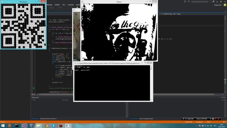Click the Binary window title text
This screenshot has width=227, height=128.
[119, 2]
